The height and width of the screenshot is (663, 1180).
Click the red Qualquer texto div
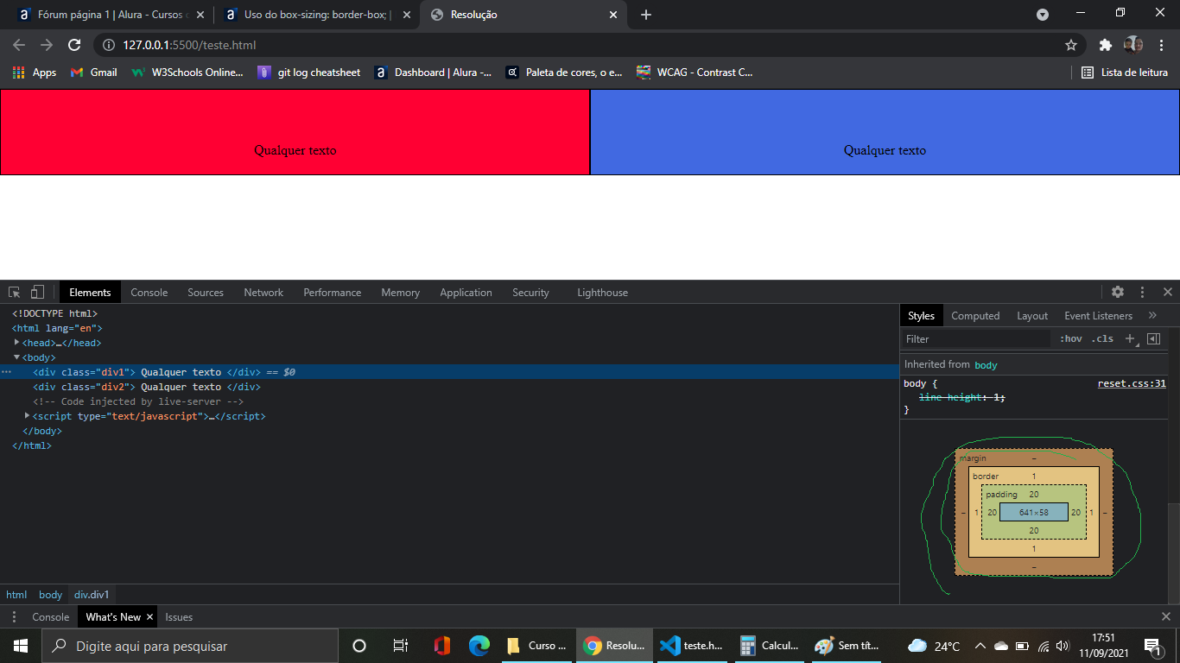click(x=295, y=132)
